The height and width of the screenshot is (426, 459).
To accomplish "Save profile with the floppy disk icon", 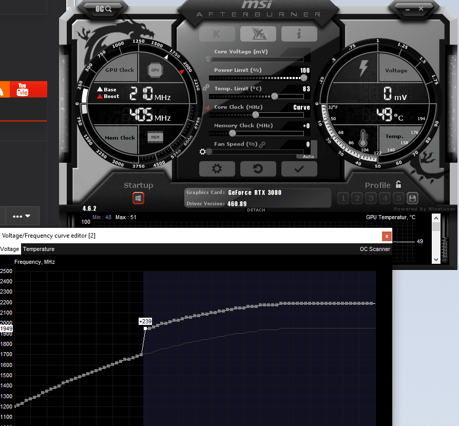I will (412, 198).
